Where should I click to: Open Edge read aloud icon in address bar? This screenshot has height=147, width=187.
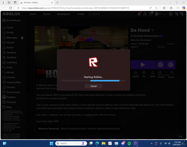coord(151,8)
